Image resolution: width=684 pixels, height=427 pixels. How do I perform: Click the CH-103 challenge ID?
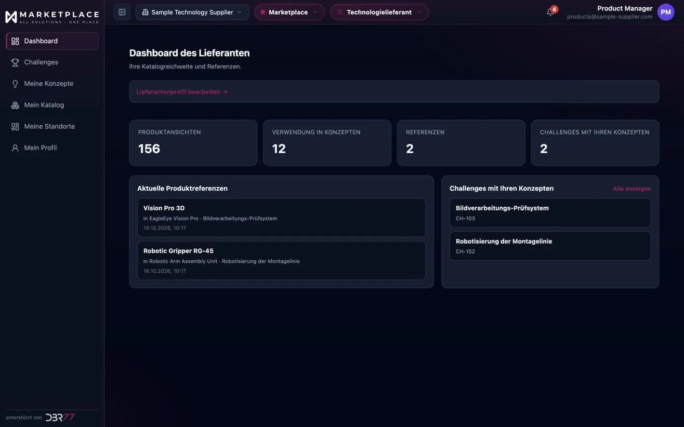[465, 219]
